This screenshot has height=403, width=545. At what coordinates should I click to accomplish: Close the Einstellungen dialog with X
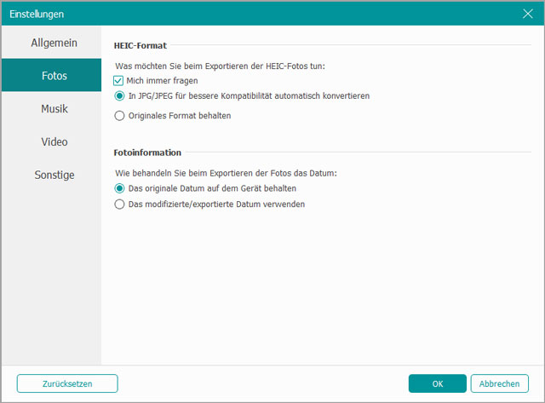528,14
